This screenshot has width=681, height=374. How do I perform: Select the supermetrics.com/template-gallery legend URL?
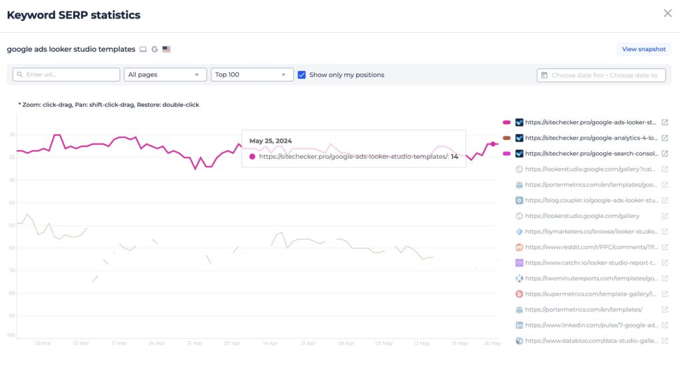click(591, 294)
